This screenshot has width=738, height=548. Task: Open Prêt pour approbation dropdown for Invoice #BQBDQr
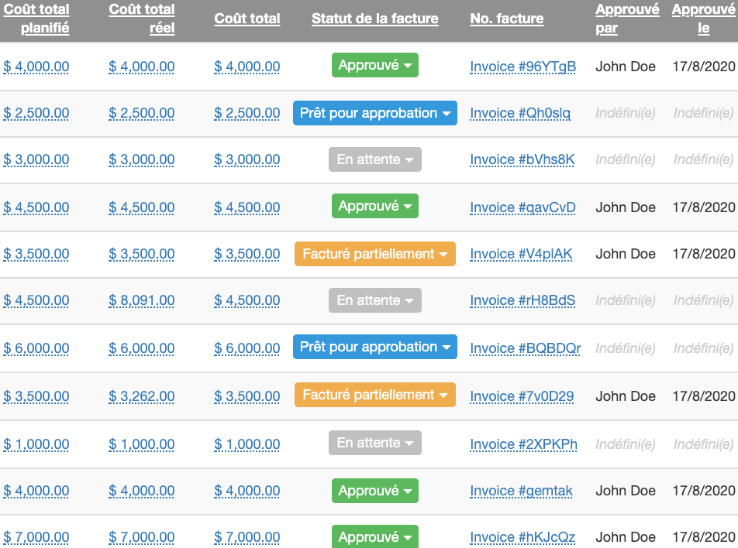374,347
